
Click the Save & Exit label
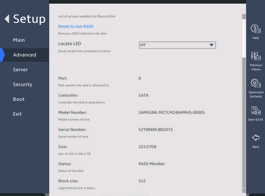[255, 120]
